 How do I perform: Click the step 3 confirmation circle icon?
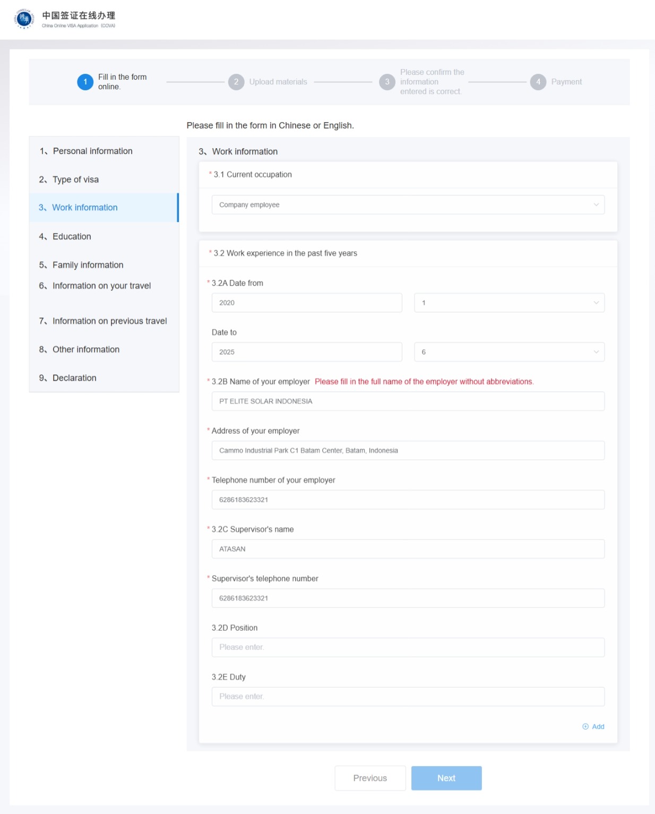click(x=387, y=82)
